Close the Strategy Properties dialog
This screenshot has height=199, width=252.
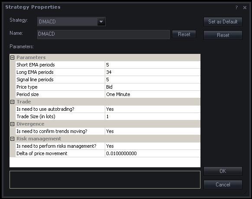(x=245, y=7)
